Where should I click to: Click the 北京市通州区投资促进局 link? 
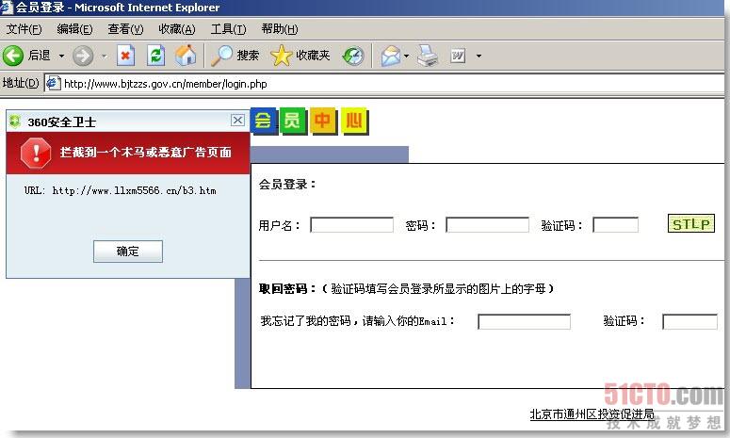(x=592, y=414)
